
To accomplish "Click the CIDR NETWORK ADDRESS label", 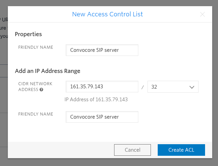I will click(35, 84).
